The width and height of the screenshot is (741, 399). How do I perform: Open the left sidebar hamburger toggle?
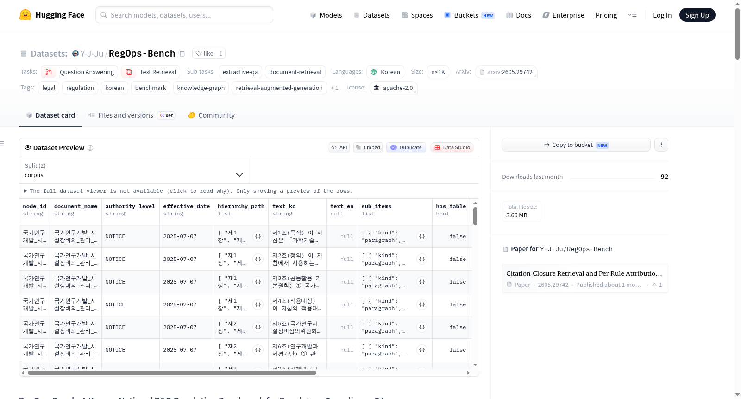coord(2,143)
